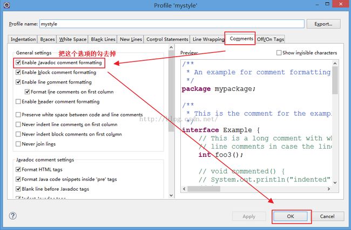This screenshot has width=351, height=230.
Task: Click the Cancel button
Action: (x=327, y=216)
